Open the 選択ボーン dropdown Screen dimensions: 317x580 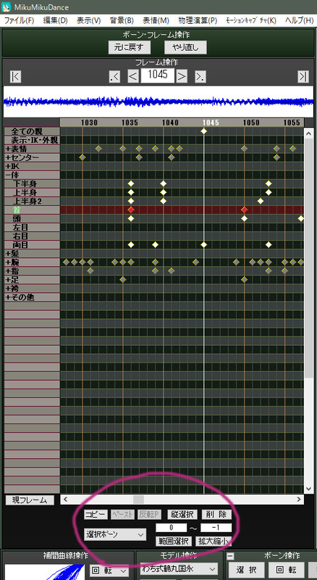[x=115, y=534]
